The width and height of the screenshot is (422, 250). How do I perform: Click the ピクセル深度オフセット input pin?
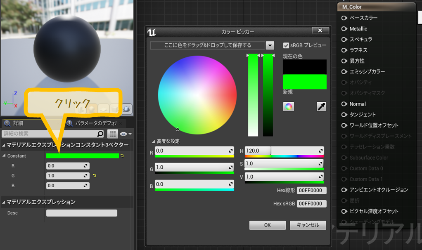coord(344,212)
